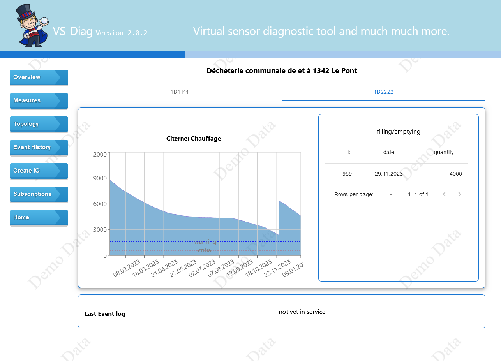Click the 23.11.2023 refill spike on chart

[x=279, y=202]
